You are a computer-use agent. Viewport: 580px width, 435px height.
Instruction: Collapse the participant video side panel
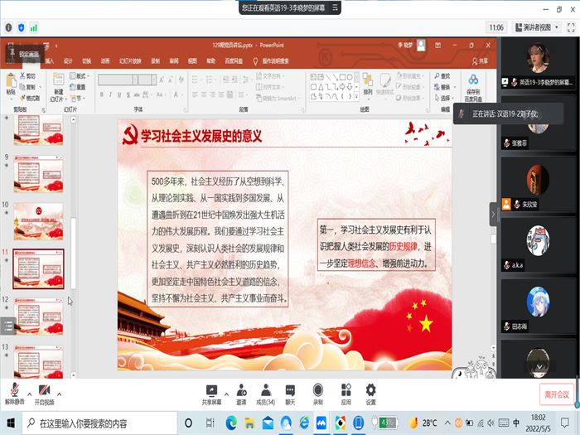494,214
